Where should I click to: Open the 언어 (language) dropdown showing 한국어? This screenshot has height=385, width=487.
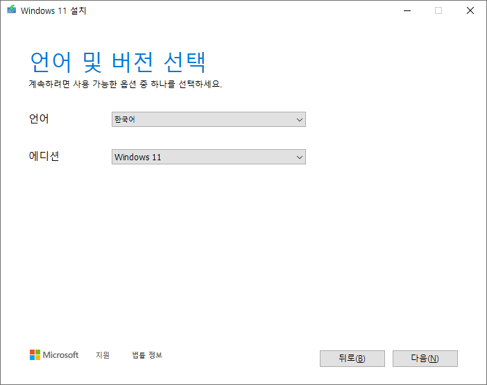point(209,119)
